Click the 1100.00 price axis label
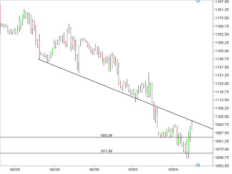Image resolution: width=232 pixels, height=174 pixels. click(222, 117)
